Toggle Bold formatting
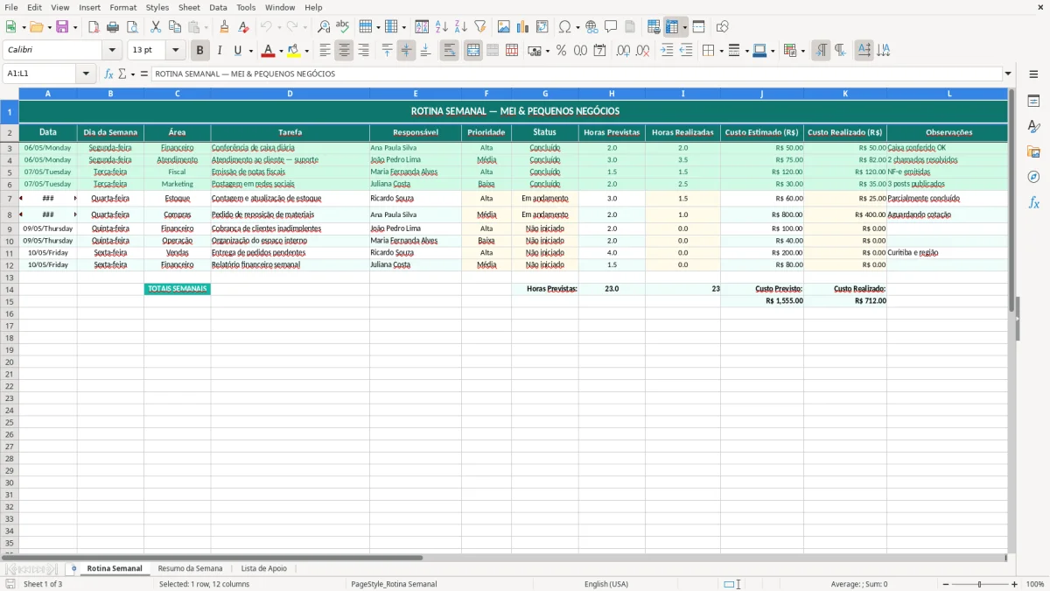Image resolution: width=1050 pixels, height=591 pixels. pyautogui.click(x=200, y=51)
